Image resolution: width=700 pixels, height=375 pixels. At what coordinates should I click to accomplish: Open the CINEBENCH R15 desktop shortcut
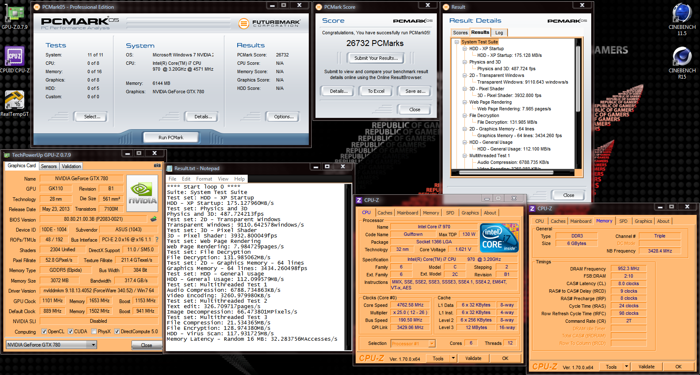point(682,63)
